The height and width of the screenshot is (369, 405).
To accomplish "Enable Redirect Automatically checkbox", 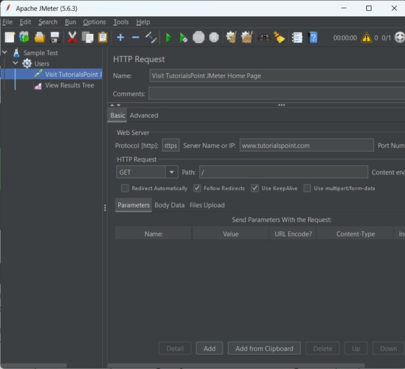I will pyautogui.click(x=125, y=188).
